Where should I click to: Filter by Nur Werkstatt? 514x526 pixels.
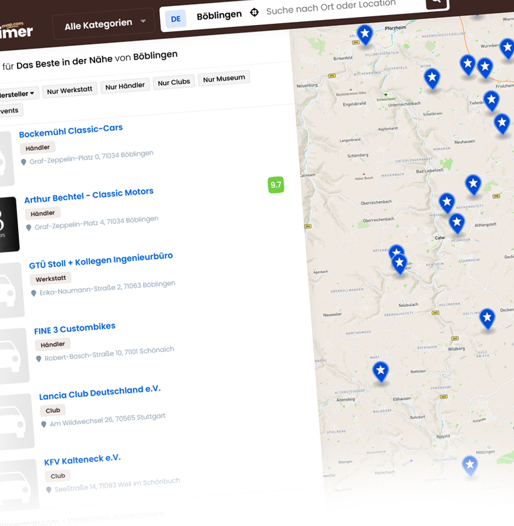coord(70,90)
